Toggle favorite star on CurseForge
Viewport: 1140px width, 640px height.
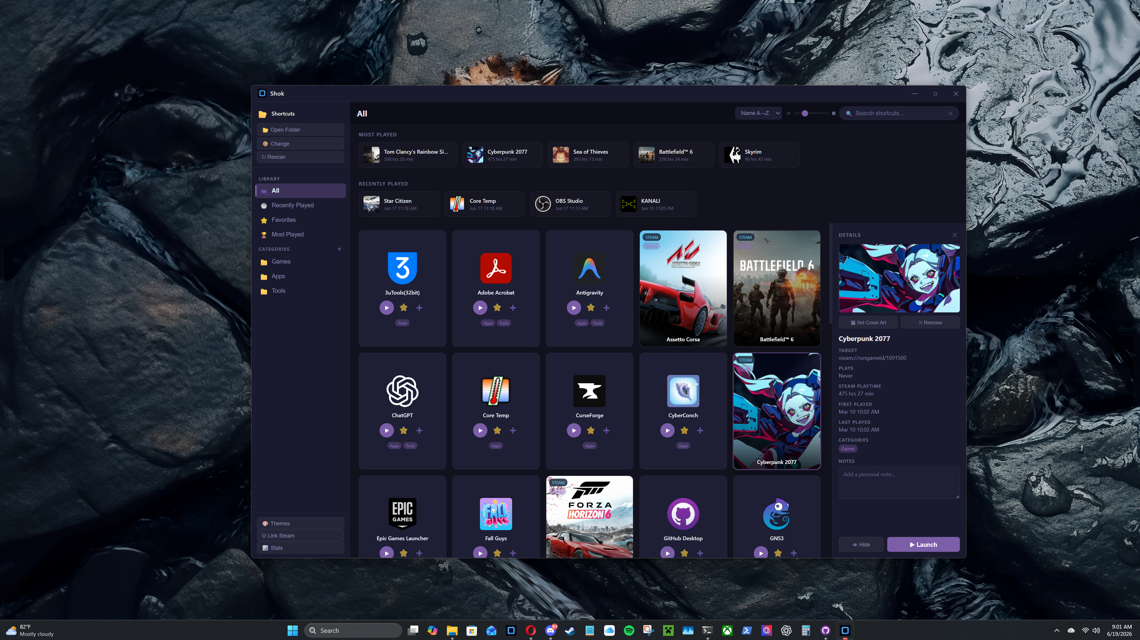pyautogui.click(x=591, y=430)
